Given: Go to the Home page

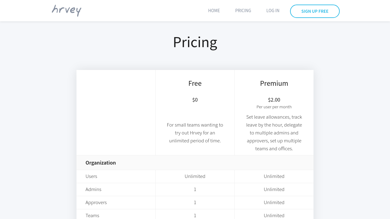Looking at the screenshot, I should (x=214, y=11).
